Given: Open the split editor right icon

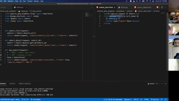Looking at the screenshot, I should [x=162, y=7].
